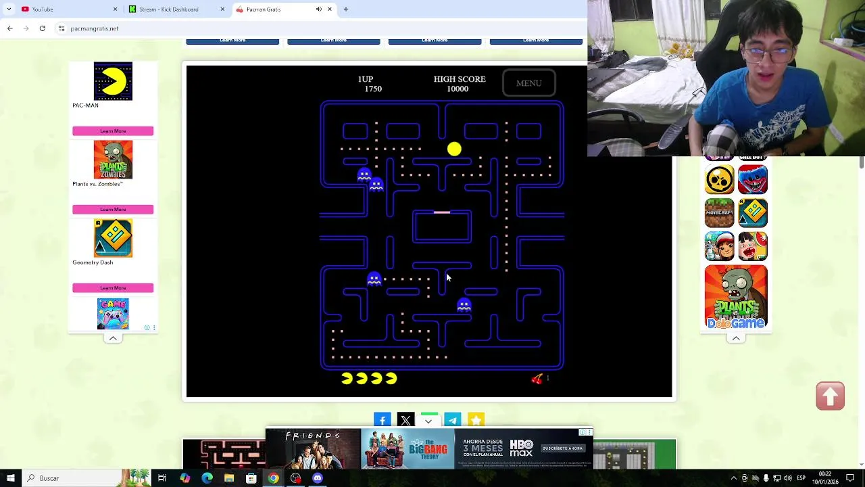Viewport: 865px width, 487px height.
Task: Close the Kick Dashboard tab
Action: [x=222, y=9]
